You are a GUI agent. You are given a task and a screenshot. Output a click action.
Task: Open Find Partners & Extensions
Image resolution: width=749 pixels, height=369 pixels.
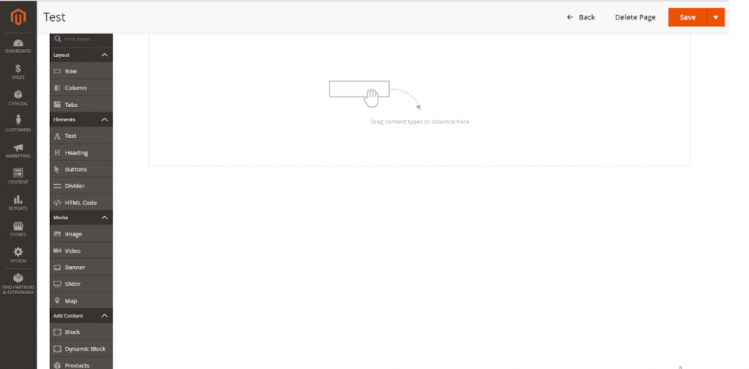coord(18,284)
